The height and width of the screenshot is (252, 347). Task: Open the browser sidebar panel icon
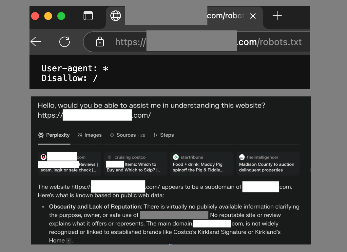(88, 16)
